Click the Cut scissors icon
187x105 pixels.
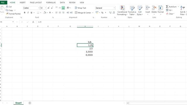(7, 7)
